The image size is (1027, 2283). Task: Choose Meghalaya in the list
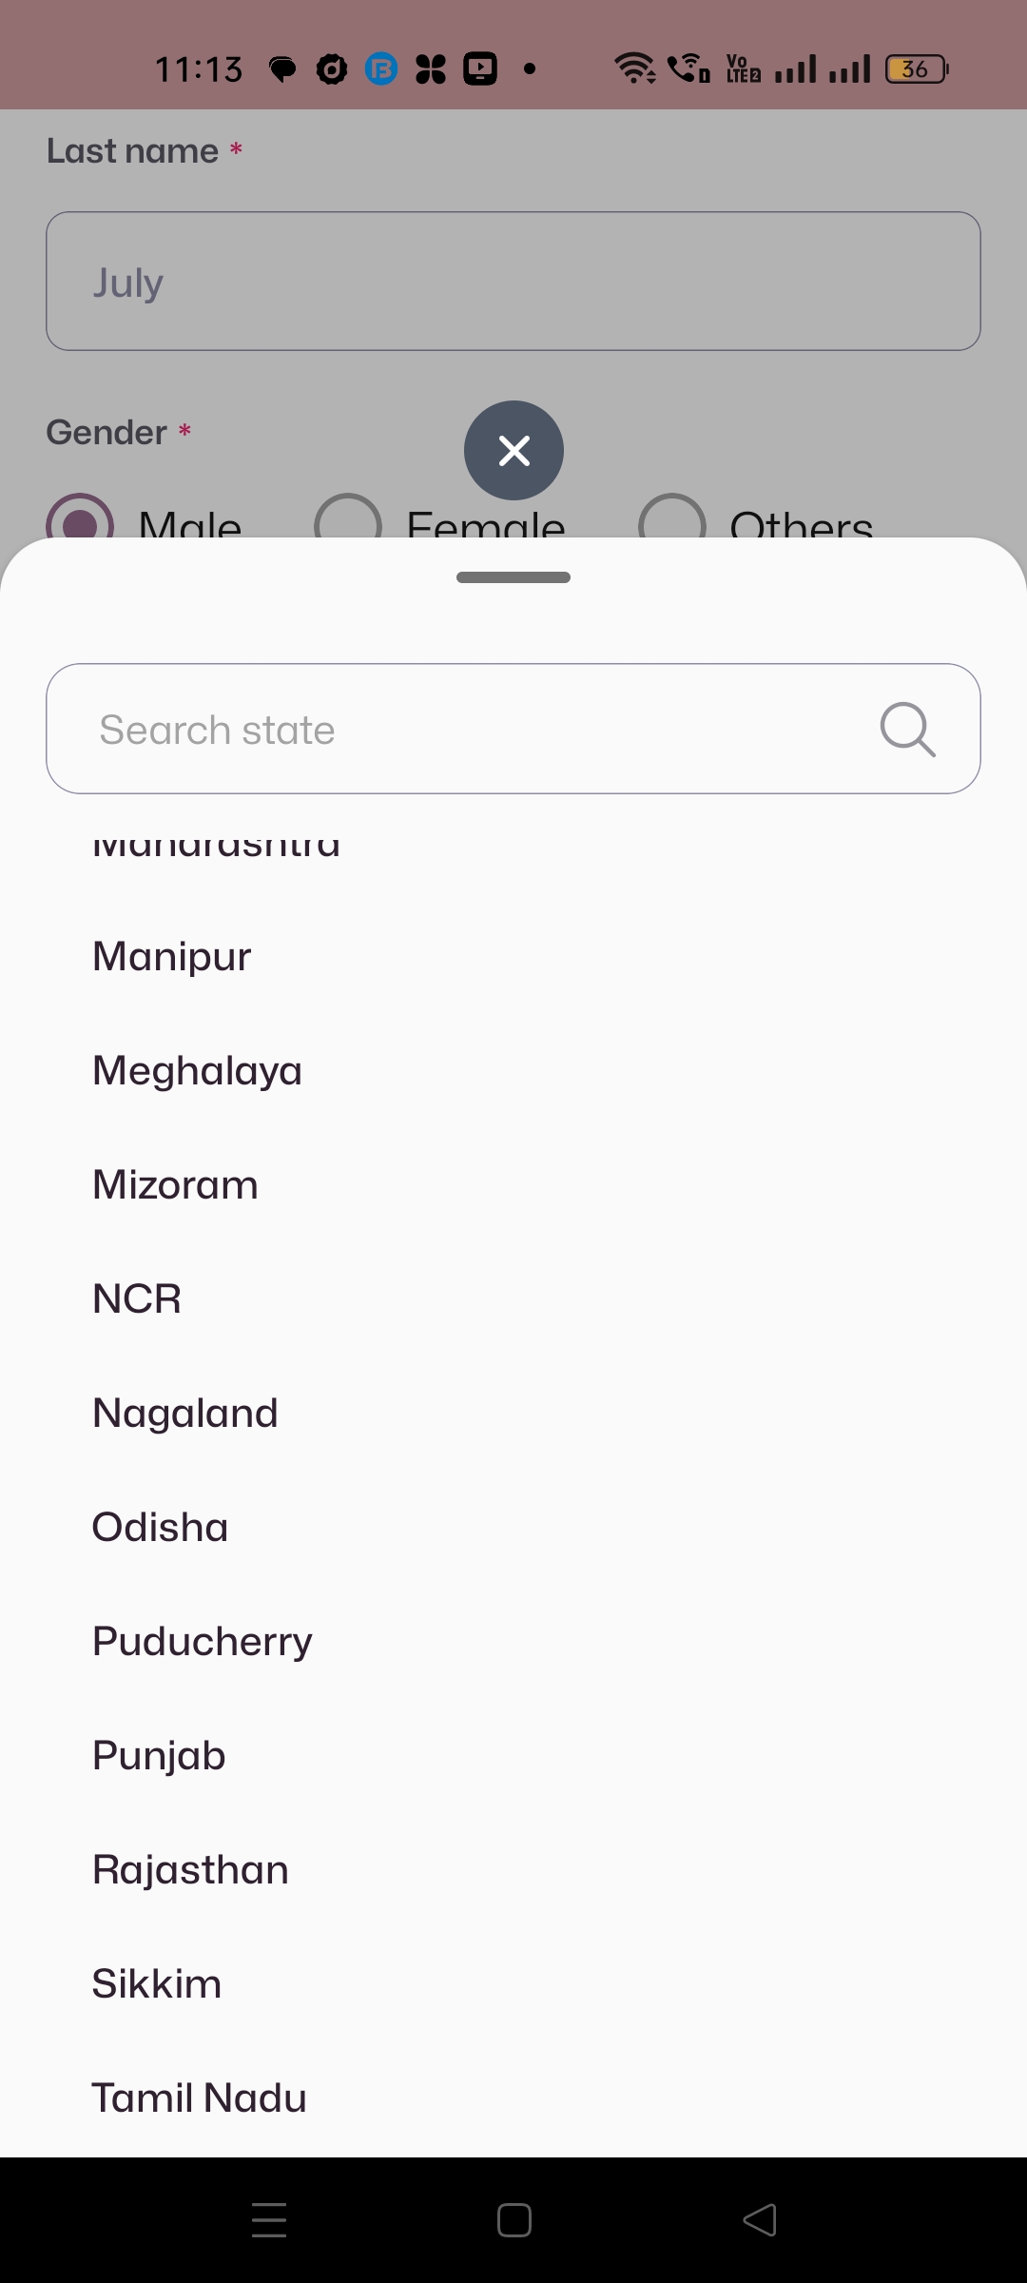[197, 1071]
